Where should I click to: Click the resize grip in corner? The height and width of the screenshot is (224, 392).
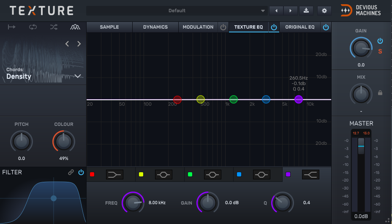387,220
